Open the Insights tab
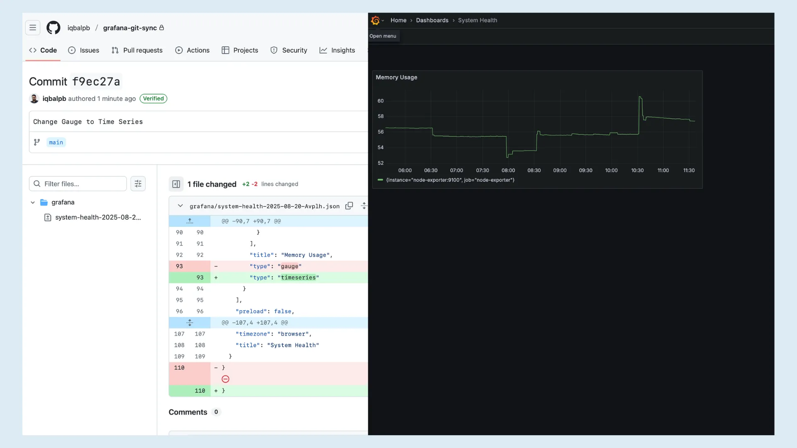The width and height of the screenshot is (797, 448). point(337,50)
